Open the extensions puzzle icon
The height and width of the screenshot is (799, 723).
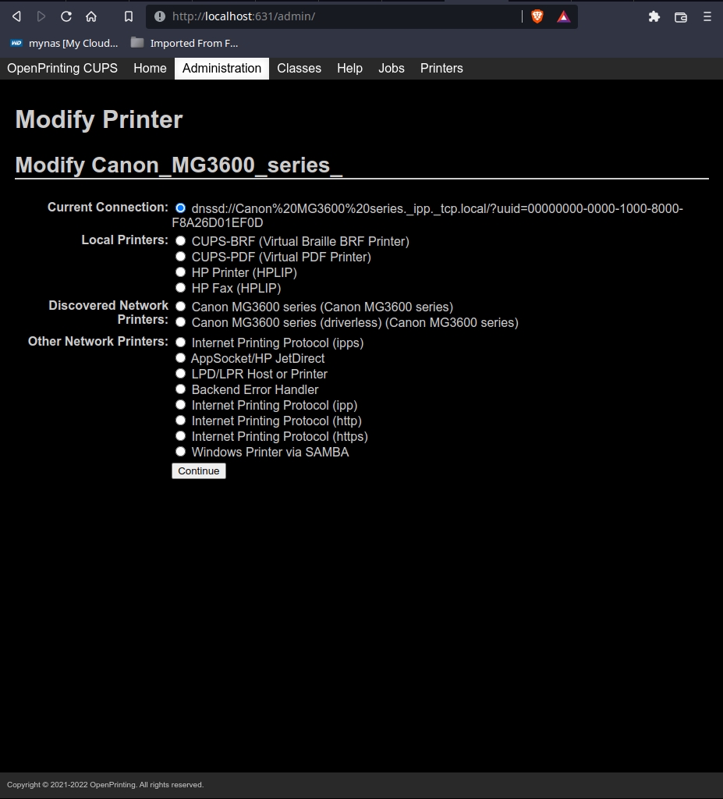654,17
